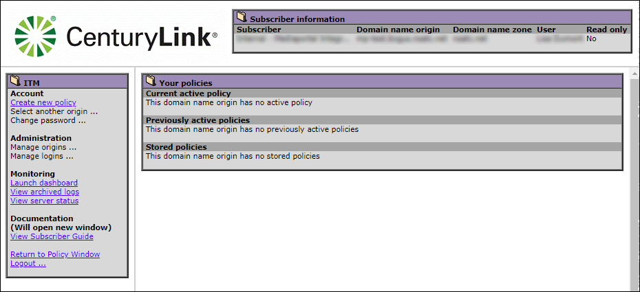
Task: Click the 'no previously active policies' message
Action: [x=253, y=129]
